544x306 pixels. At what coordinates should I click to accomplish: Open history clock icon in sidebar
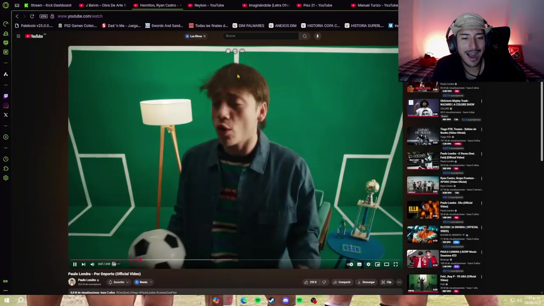click(x=6, y=159)
